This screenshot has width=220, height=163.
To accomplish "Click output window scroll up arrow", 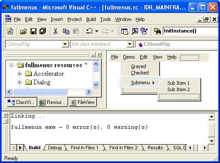I will 211,116.
